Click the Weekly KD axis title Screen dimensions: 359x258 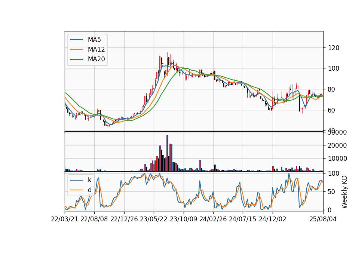click(344, 192)
